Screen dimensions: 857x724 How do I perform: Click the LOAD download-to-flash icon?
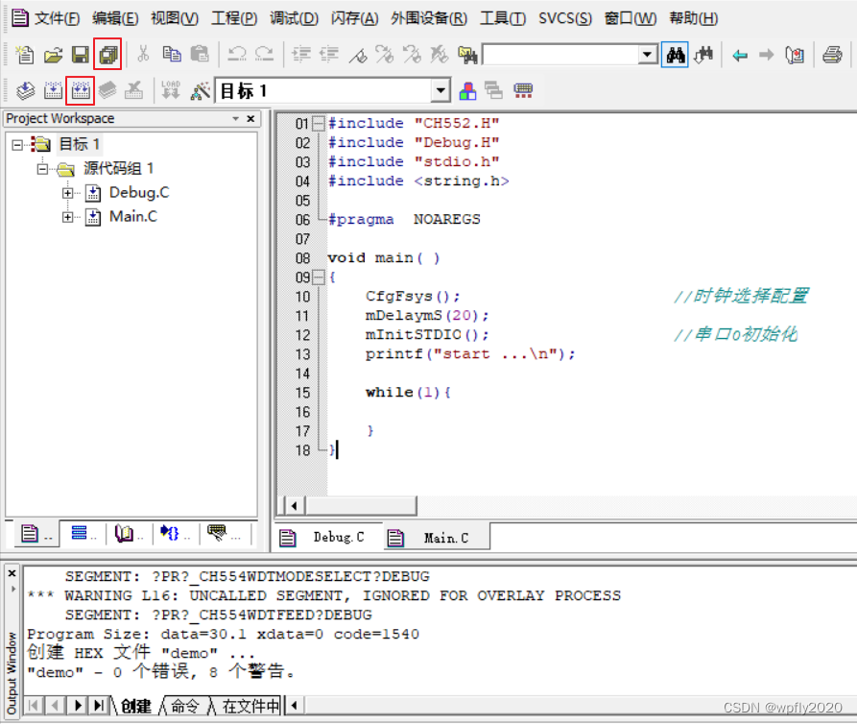(x=170, y=89)
